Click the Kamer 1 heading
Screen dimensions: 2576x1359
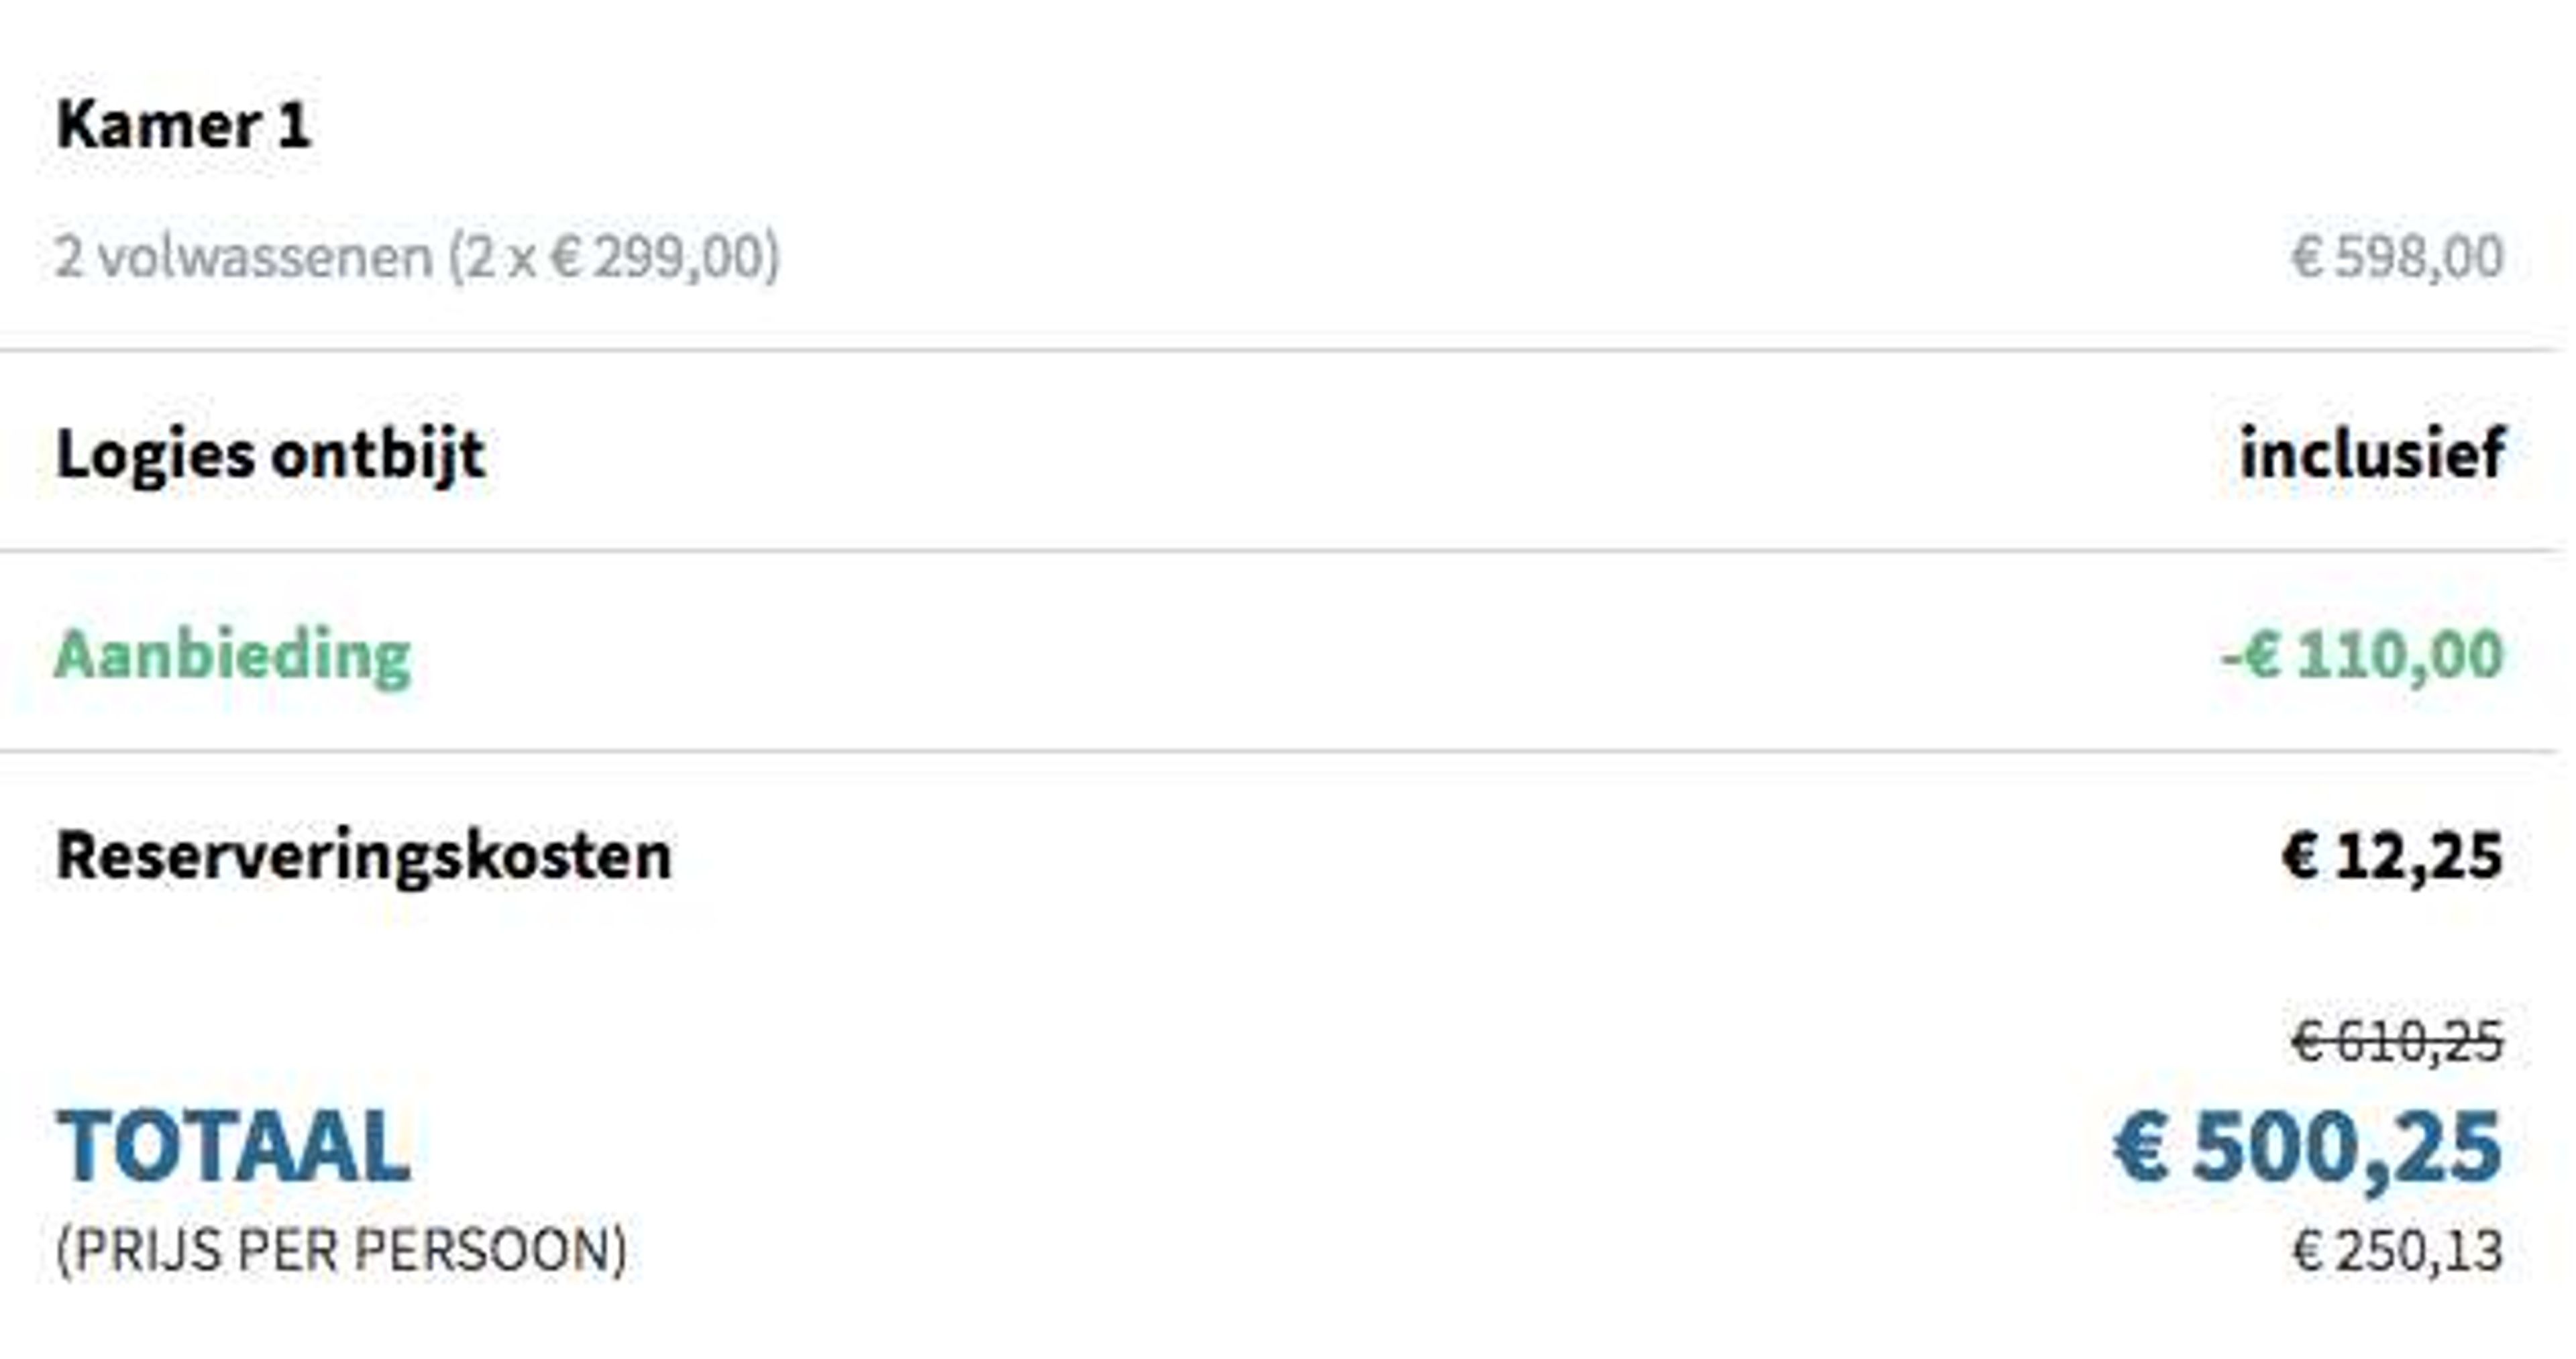(183, 126)
